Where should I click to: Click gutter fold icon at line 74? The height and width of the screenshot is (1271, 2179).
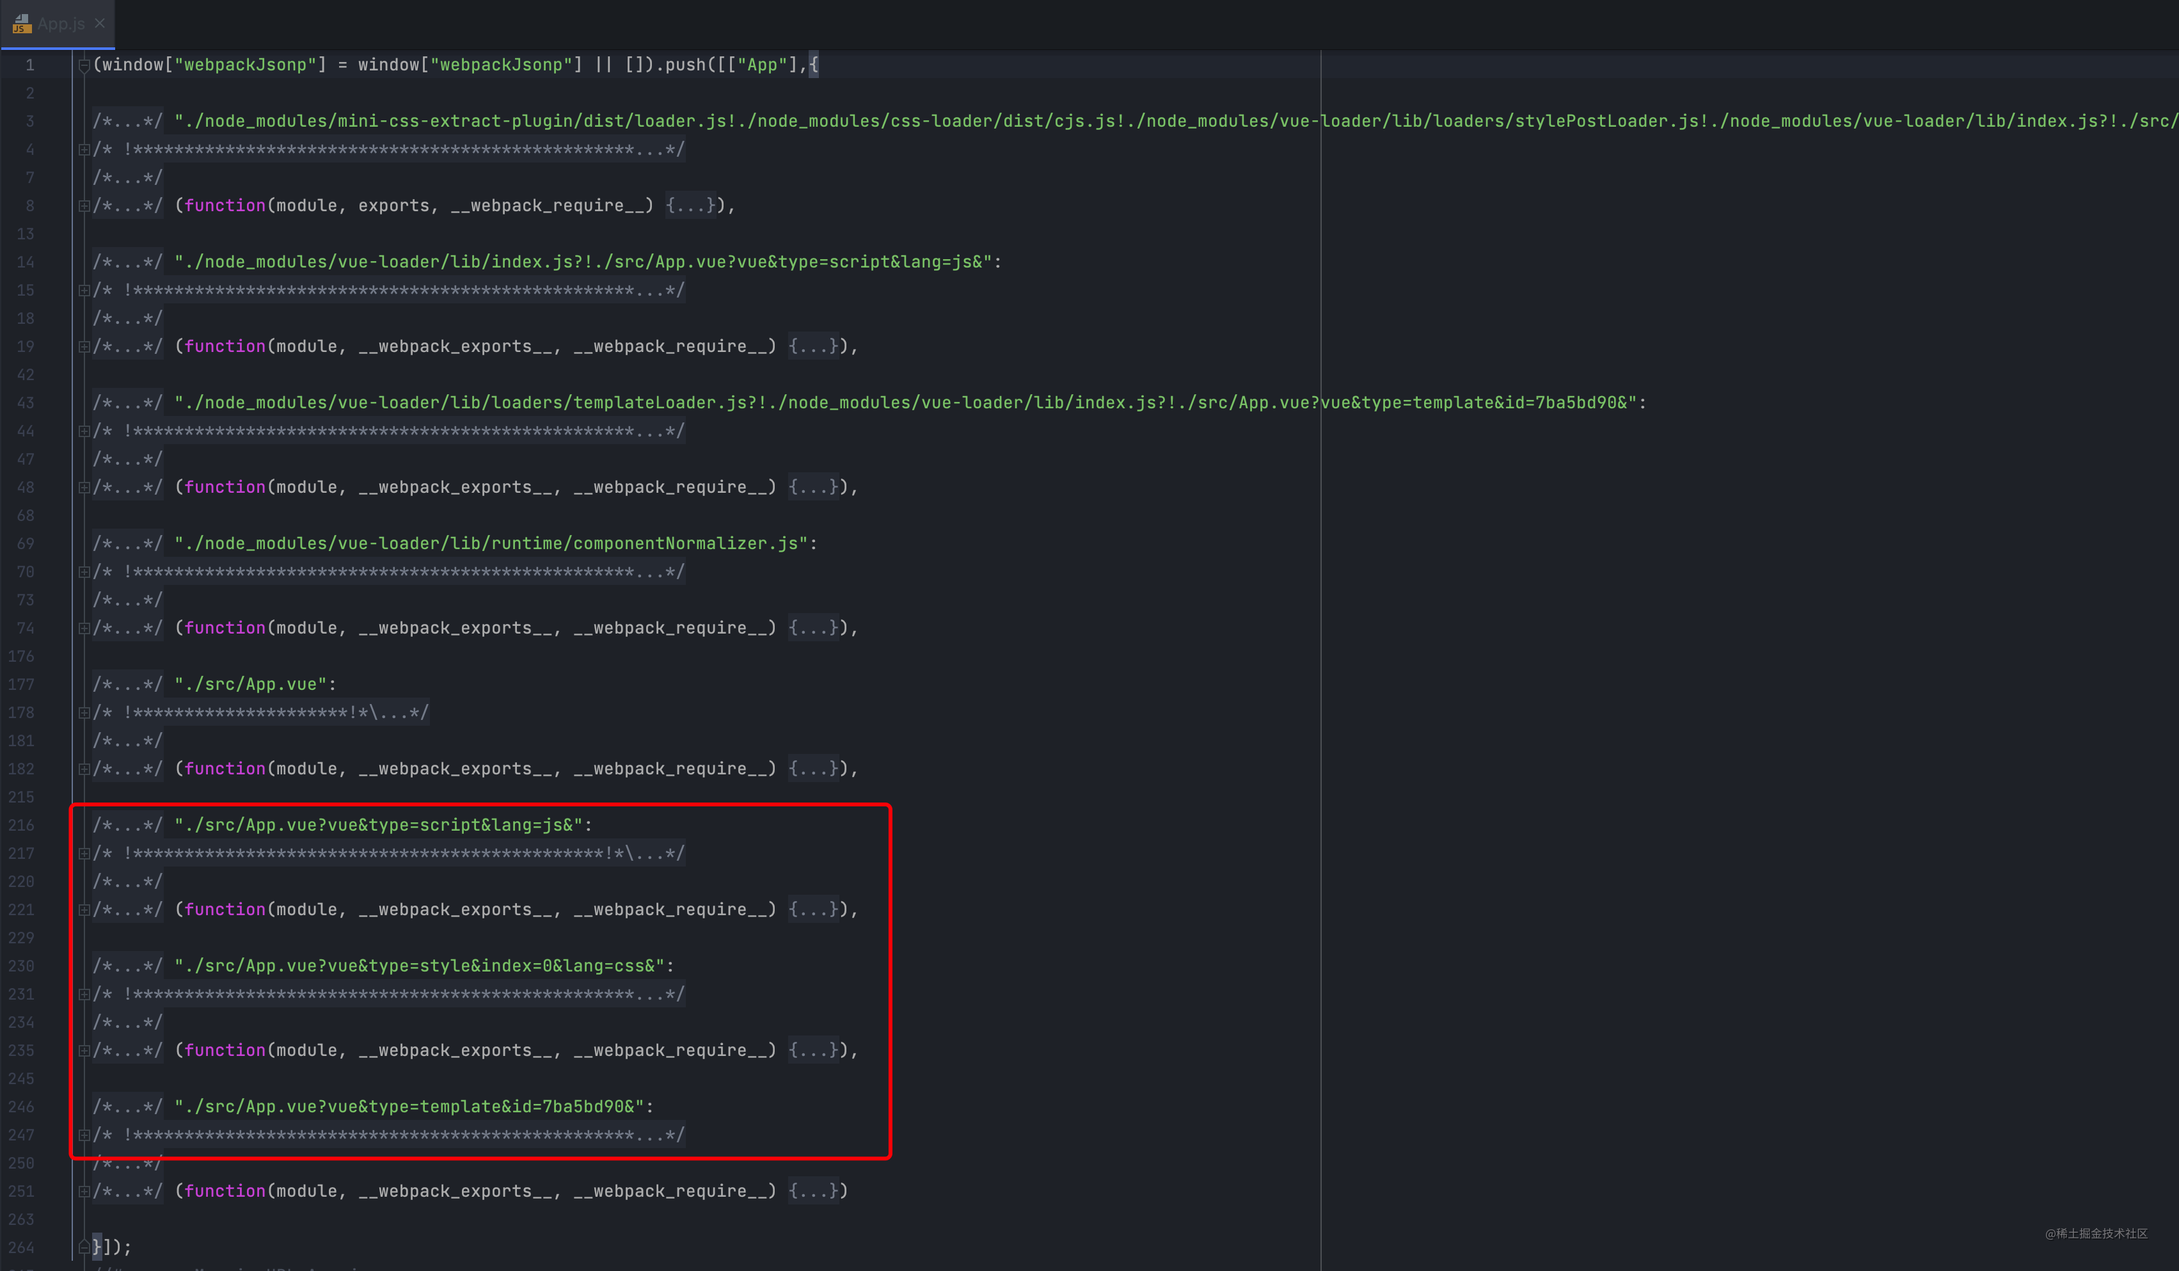[84, 628]
